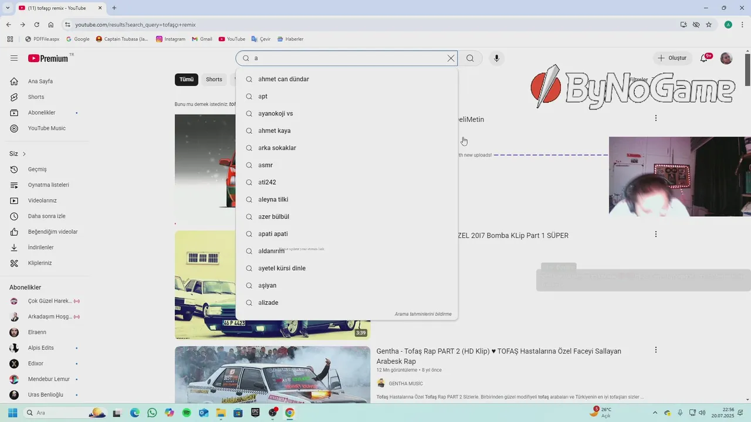Open Instagram bookmark
Screen dimensions: 751x422
[x=171, y=39]
